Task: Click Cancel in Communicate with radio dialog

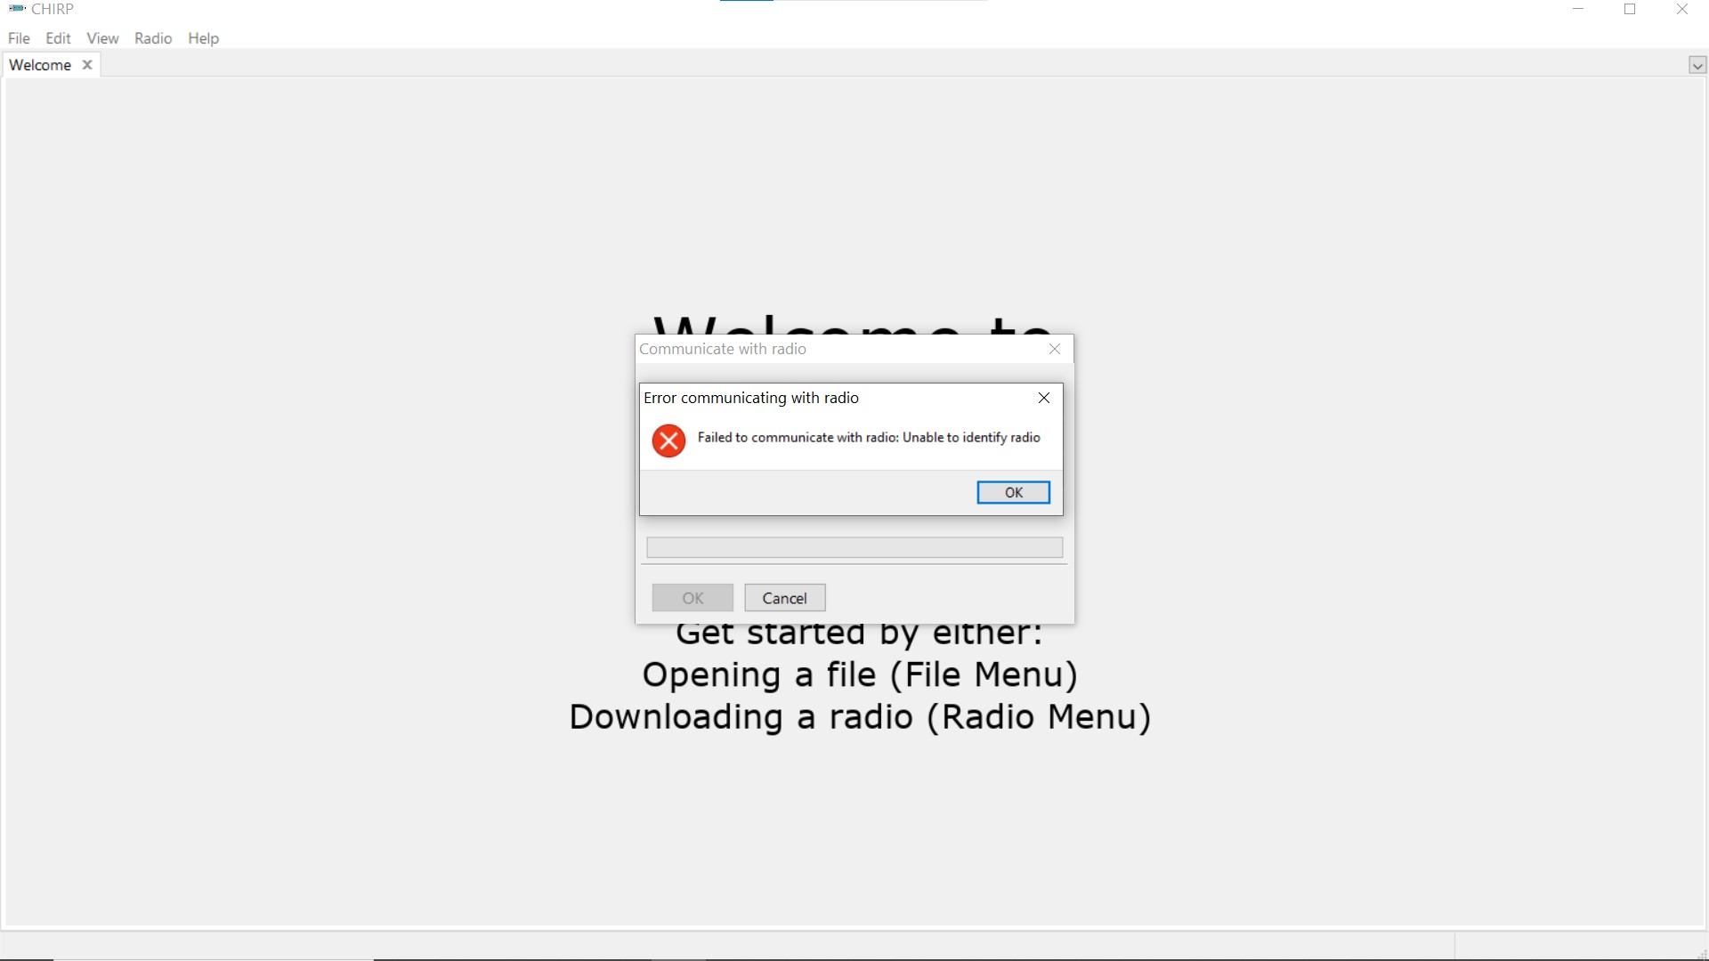Action: (785, 598)
